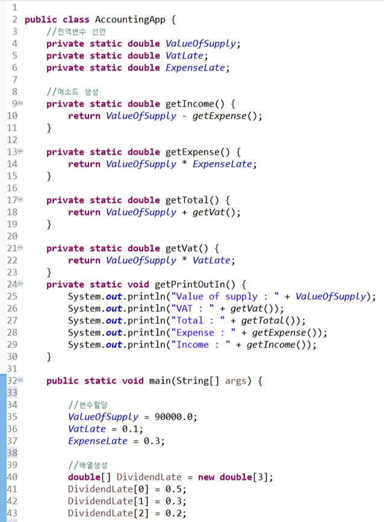Click the string "Income : " on line 29
The width and height of the screenshot is (384, 522).
(200, 344)
